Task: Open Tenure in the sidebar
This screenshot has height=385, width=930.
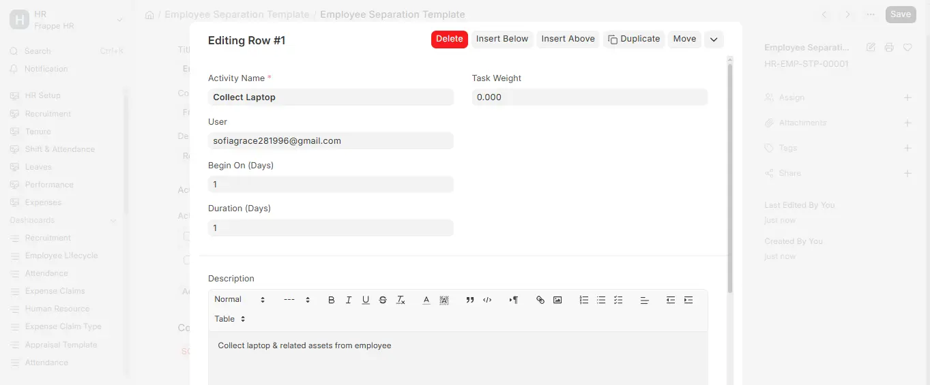Action: pyautogui.click(x=38, y=132)
